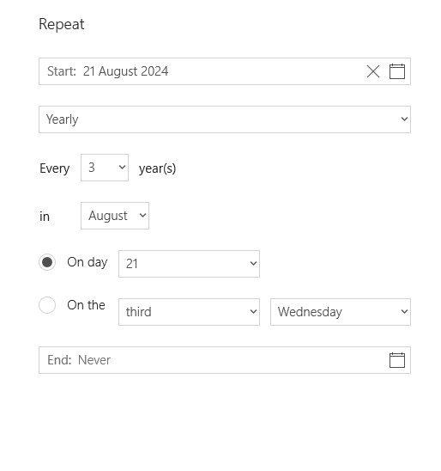Clear the start date with X icon
The width and height of the screenshot is (441, 471).
373,71
